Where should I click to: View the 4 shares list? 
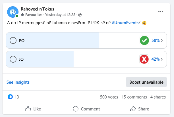[x=158, y=97]
